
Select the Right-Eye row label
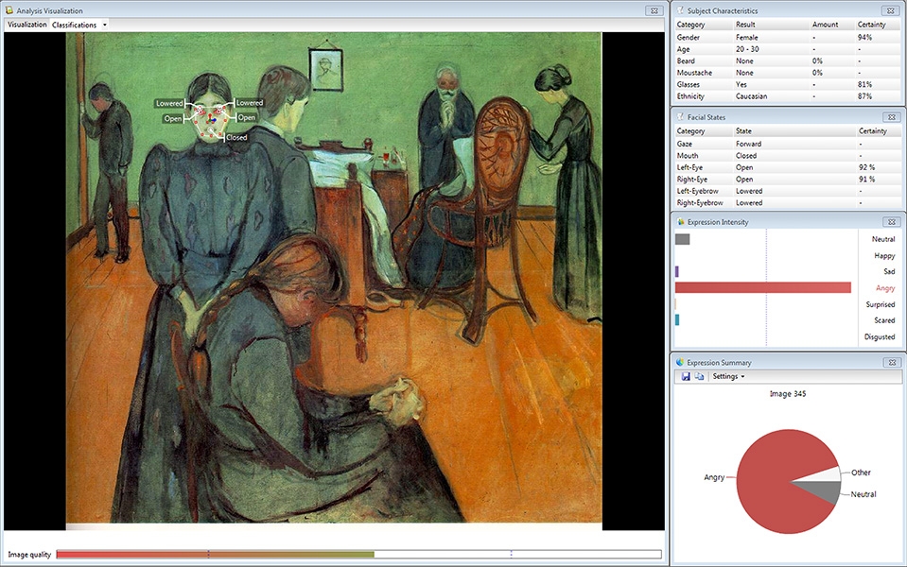point(691,180)
